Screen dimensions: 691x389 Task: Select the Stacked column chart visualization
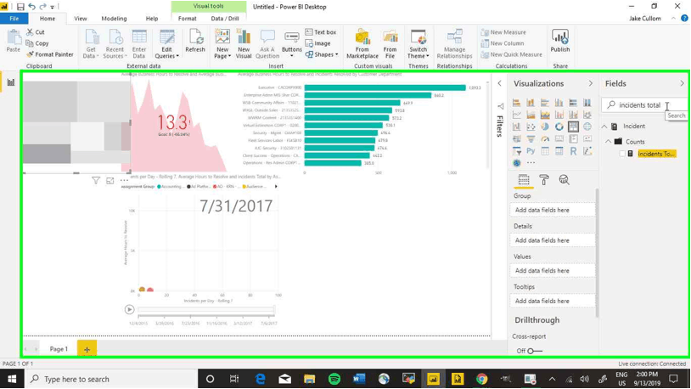[531, 103]
